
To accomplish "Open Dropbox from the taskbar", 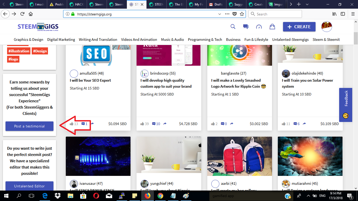I will pyautogui.click(x=58, y=196).
